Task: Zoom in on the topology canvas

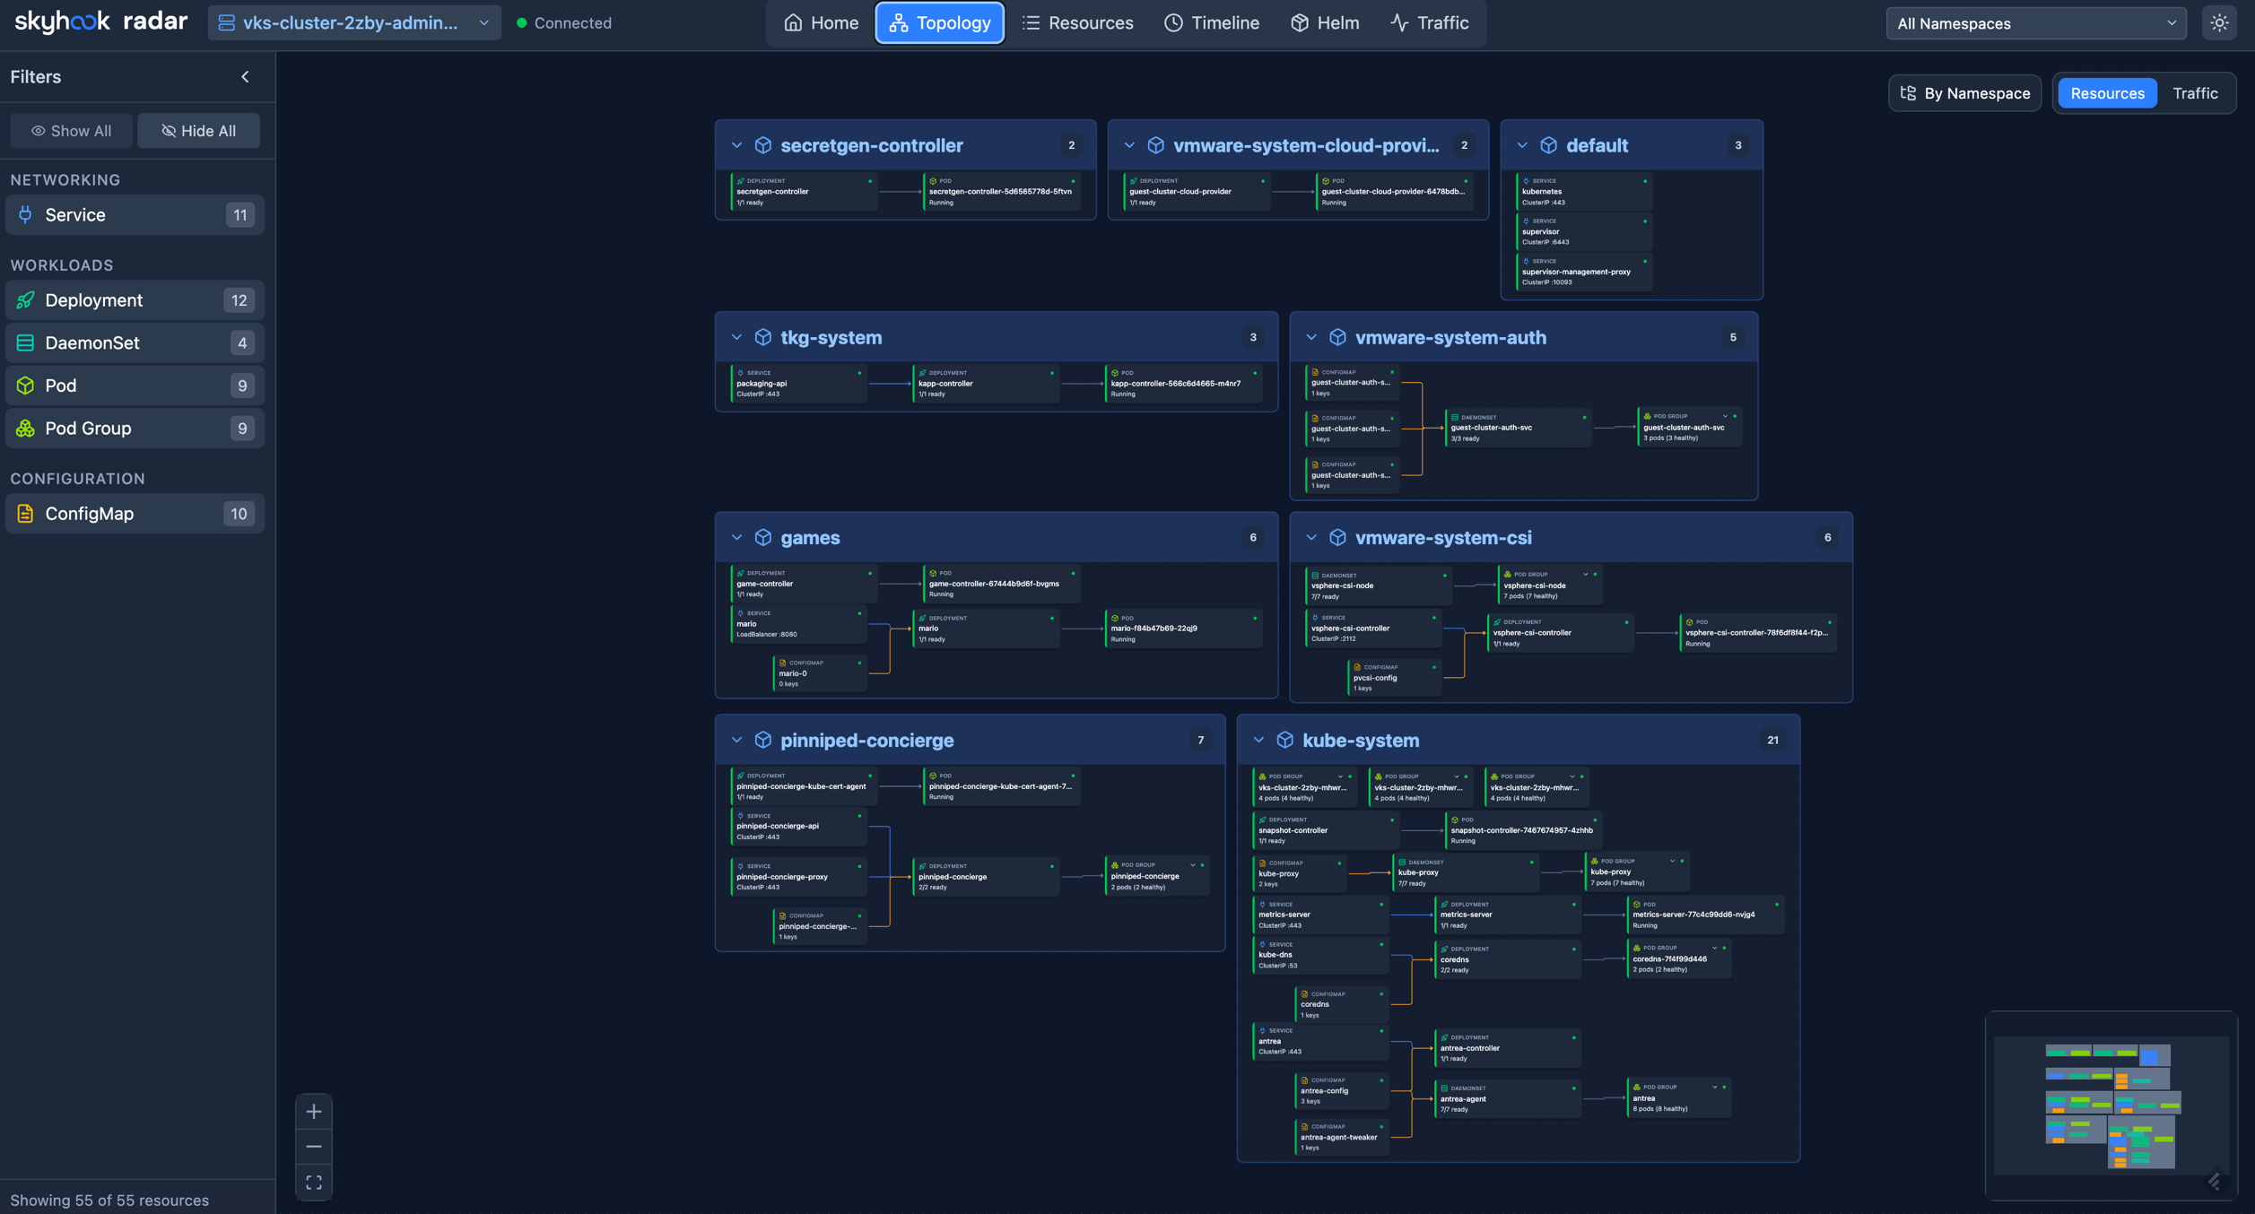Action: pyautogui.click(x=313, y=1112)
